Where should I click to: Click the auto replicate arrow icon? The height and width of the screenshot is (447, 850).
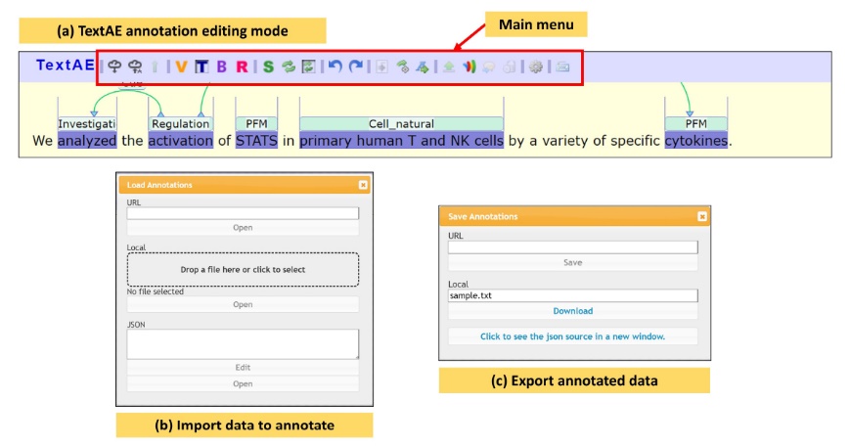tap(423, 67)
